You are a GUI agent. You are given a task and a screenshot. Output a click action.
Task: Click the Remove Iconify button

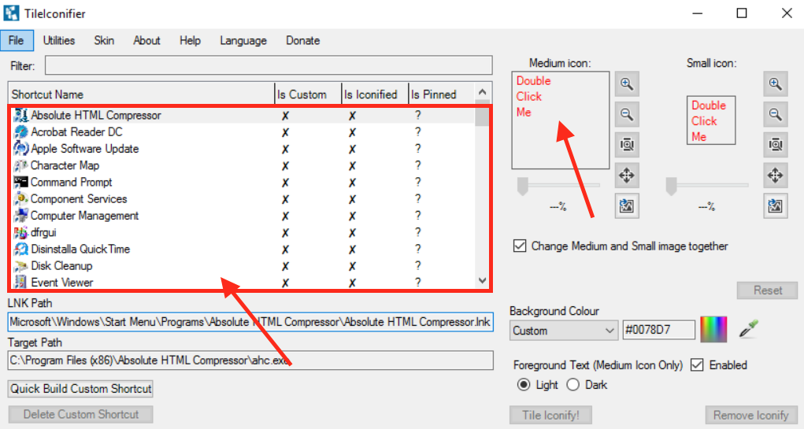point(751,415)
